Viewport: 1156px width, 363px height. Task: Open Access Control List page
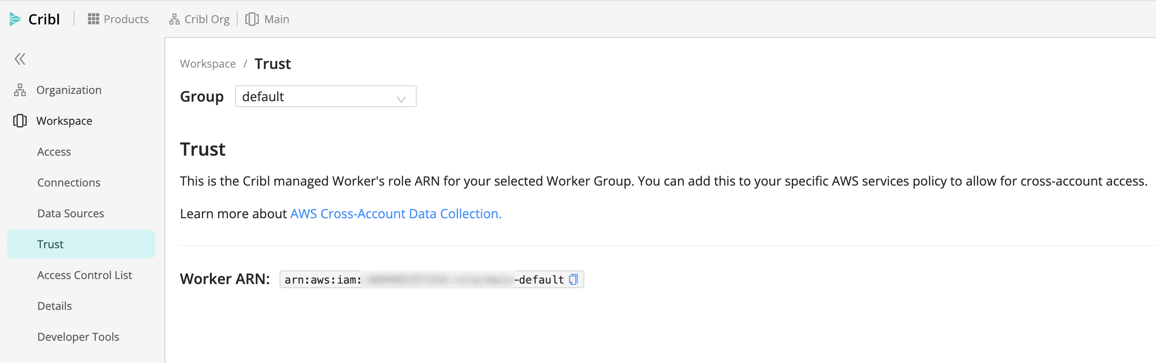85,275
